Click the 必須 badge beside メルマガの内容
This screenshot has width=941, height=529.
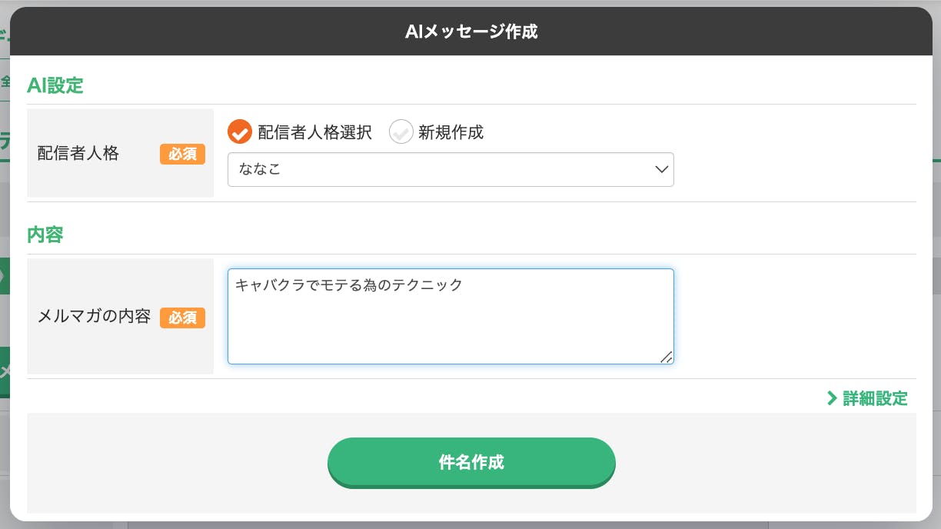[182, 318]
